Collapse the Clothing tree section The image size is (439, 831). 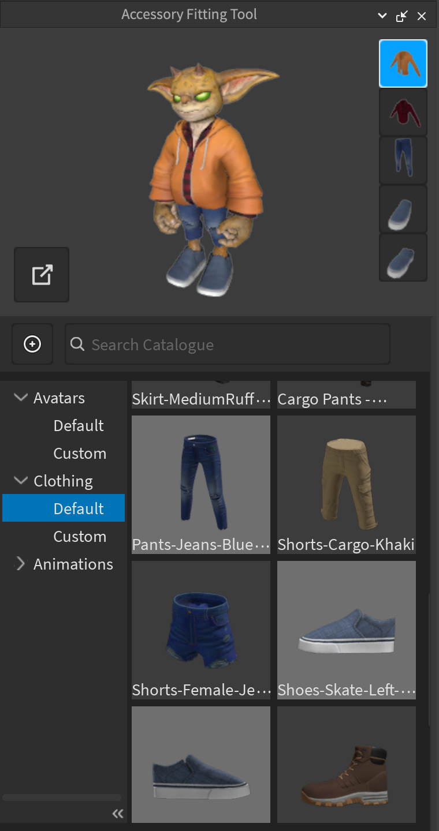pos(21,481)
